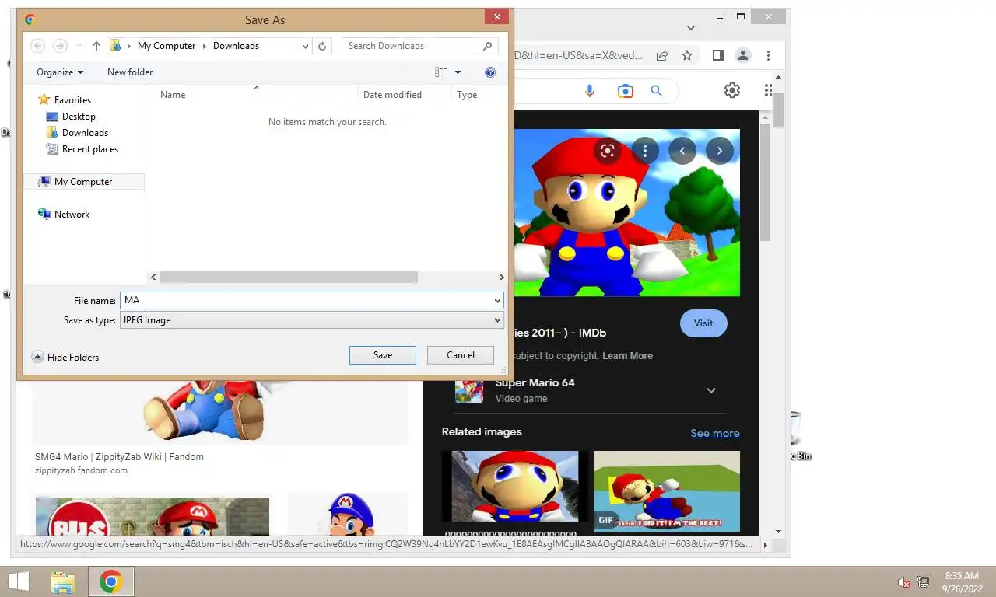The width and height of the screenshot is (996, 597).
Task: Click Google Lens icon on image
Action: [x=608, y=151]
